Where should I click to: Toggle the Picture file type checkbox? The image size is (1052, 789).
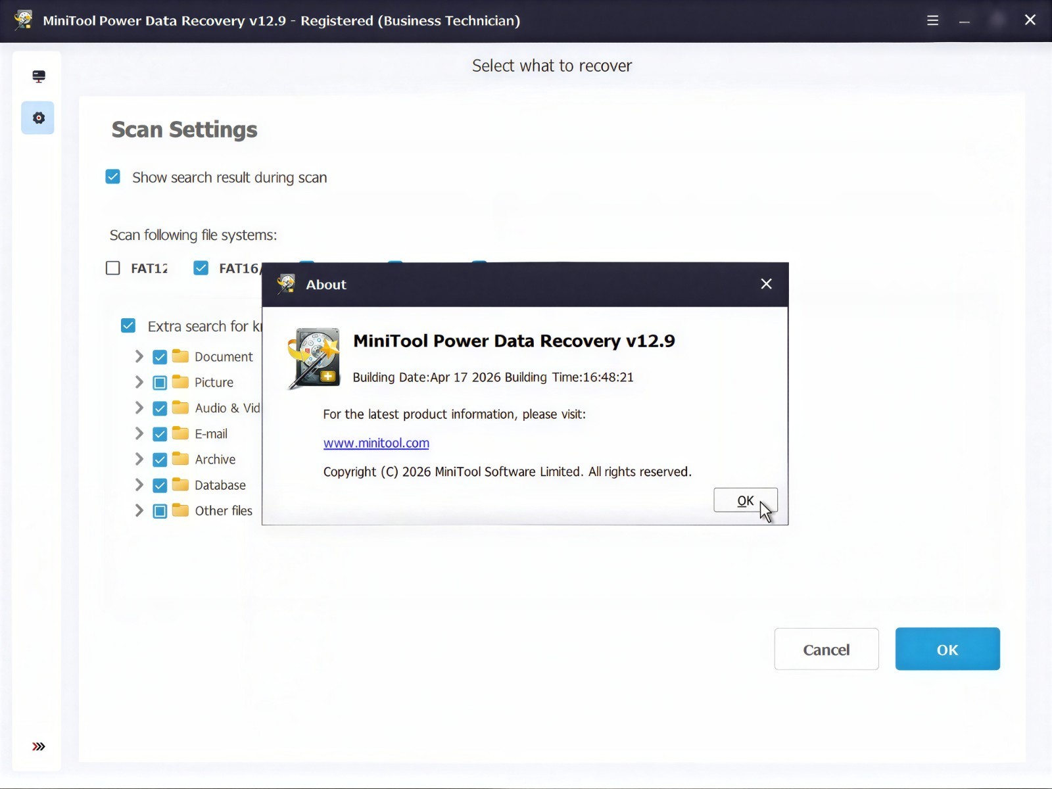[x=160, y=383]
